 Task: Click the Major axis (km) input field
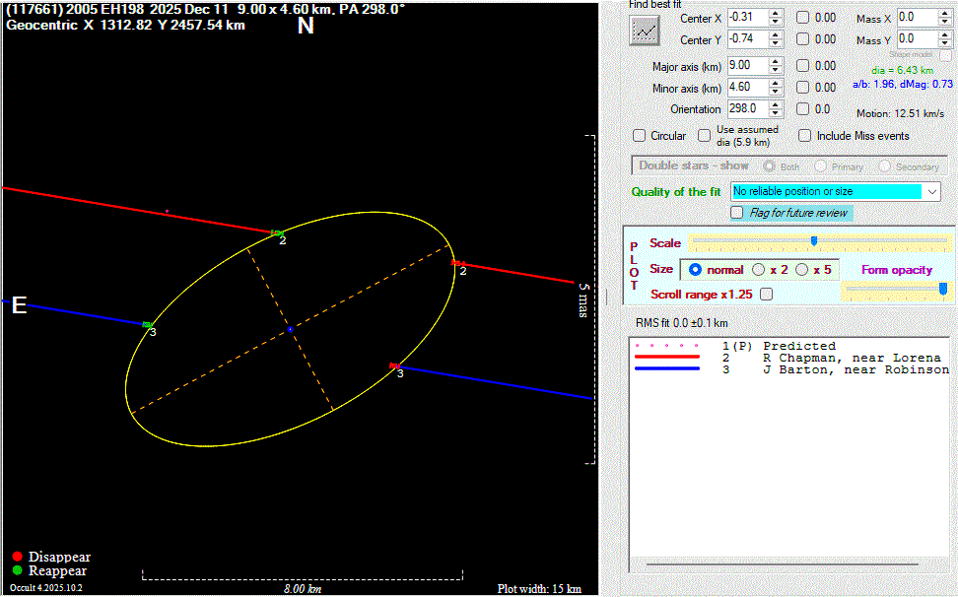[x=745, y=65]
